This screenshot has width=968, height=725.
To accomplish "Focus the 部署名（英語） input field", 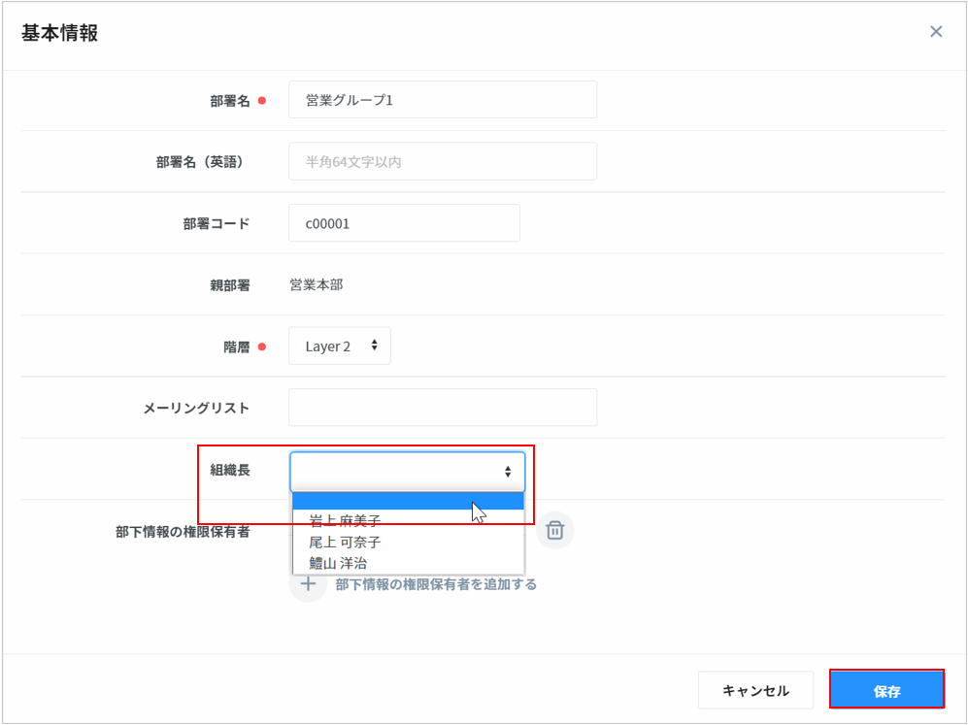I will [442, 162].
